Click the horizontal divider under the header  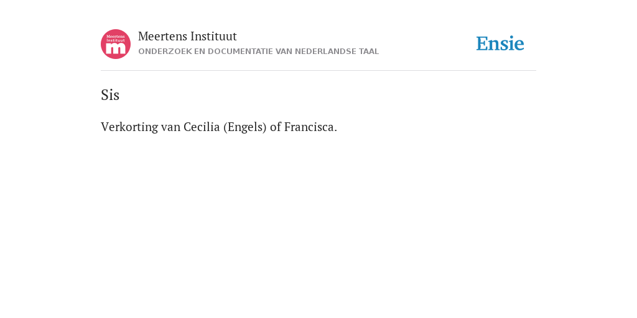(318, 71)
